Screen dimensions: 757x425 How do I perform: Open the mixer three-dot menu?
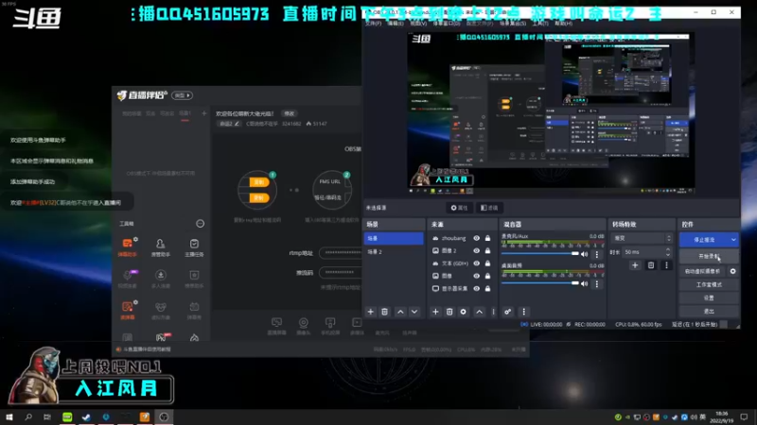tap(524, 312)
